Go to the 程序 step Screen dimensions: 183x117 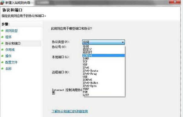(8, 37)
